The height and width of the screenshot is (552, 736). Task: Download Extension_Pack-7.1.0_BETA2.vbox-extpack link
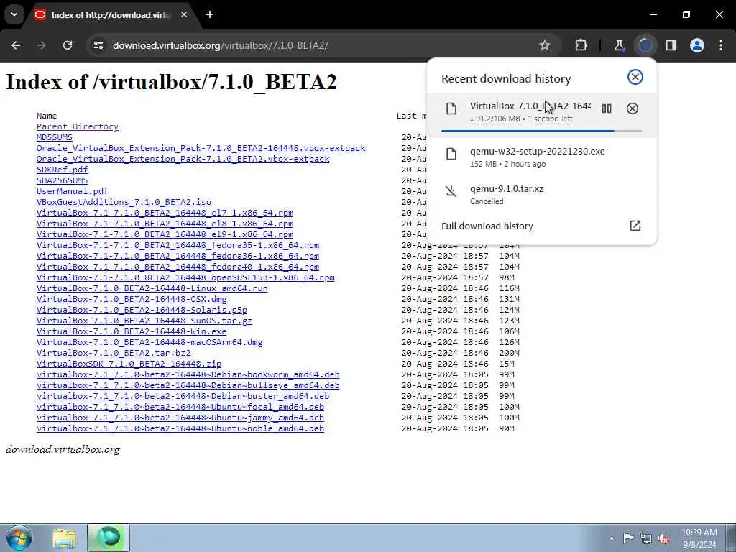183,159
